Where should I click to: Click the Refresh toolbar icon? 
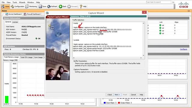49,7
